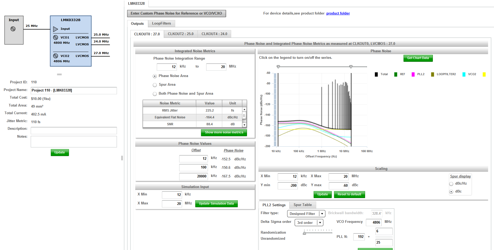
Task: Toggle the VCO2 cyan legend swatch
Action: click(464, 74)
